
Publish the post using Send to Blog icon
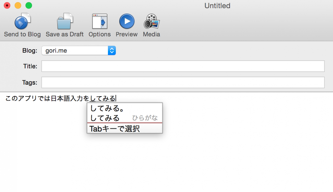click(x=22, y=21)
